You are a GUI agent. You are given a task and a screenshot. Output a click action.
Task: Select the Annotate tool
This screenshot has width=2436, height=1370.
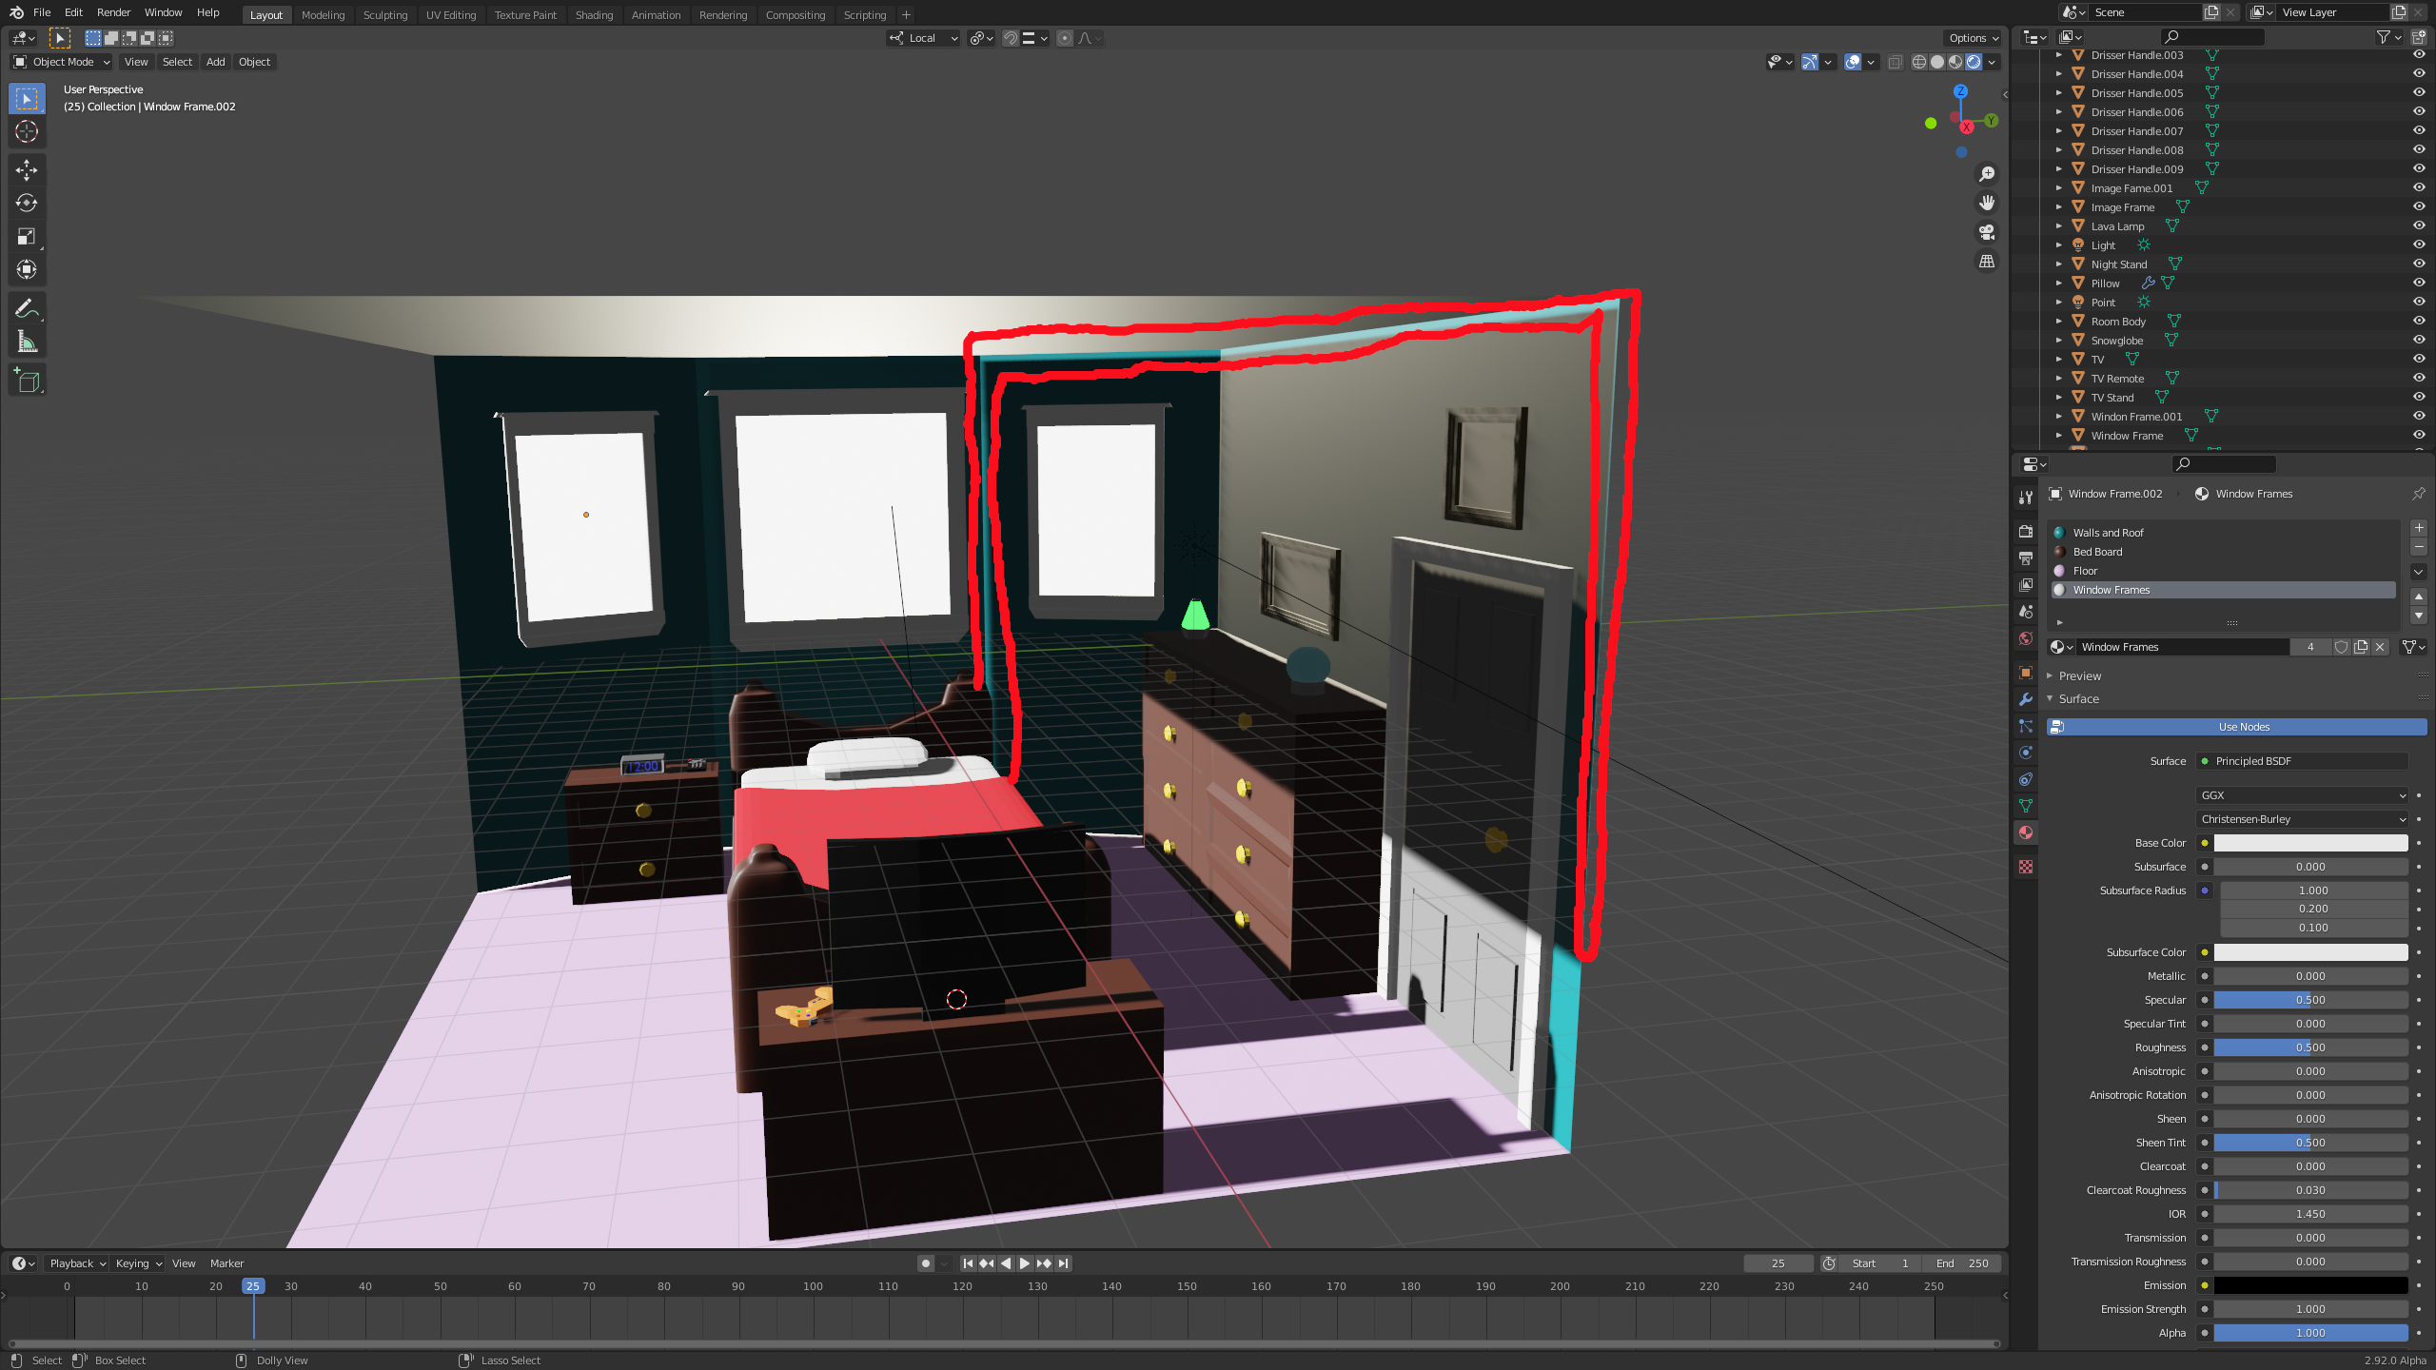pyautogui.click(x=27, y=307)
